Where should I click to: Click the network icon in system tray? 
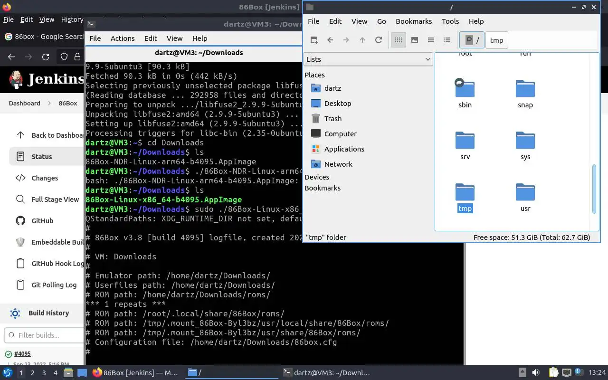567,372
